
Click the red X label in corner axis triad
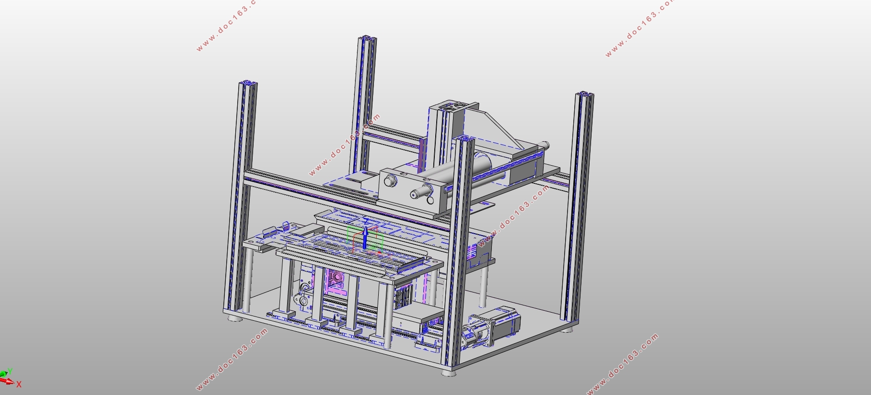click(19, 384)
